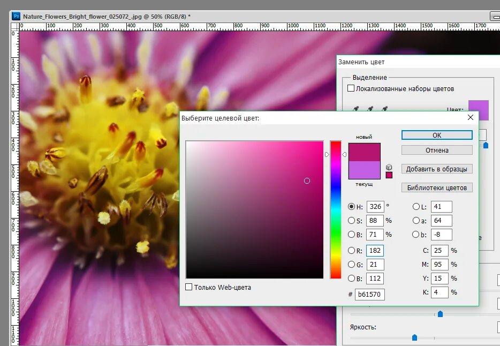Click the brightness field showing 71
The image size is (500, 346).
pyautogui.click(x=375, y=235)
